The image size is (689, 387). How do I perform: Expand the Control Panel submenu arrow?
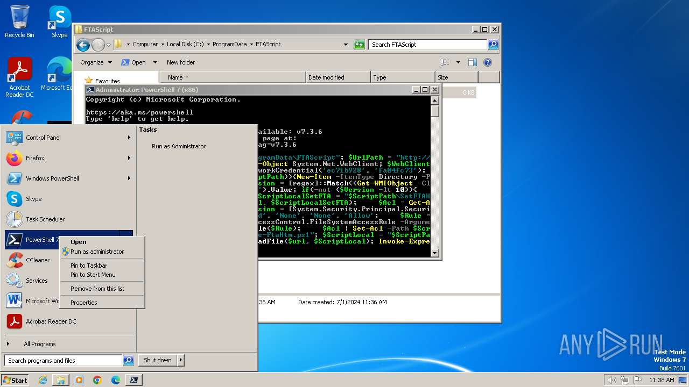pyautogui.click(x=129, y=138)
